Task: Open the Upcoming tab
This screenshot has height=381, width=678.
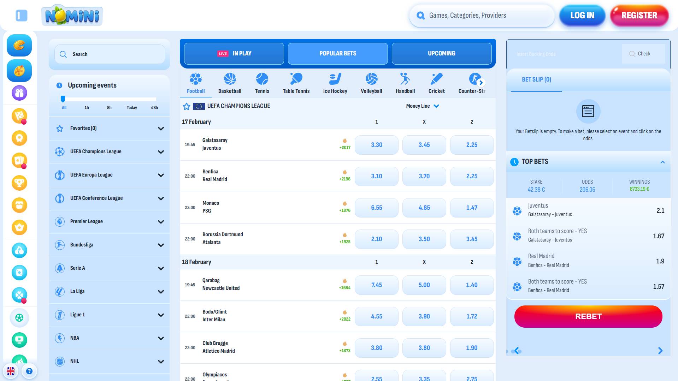Action: pyautogui.click(x=441, y=54)
